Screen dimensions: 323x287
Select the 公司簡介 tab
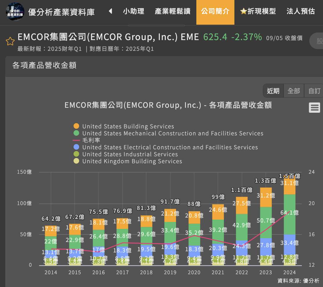coord(215,12)
